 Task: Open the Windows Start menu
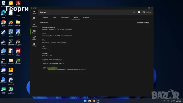coord(85,101)
